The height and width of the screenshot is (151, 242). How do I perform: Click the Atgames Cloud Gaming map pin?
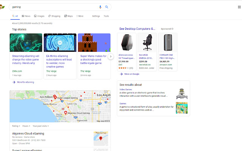(65, 113)
